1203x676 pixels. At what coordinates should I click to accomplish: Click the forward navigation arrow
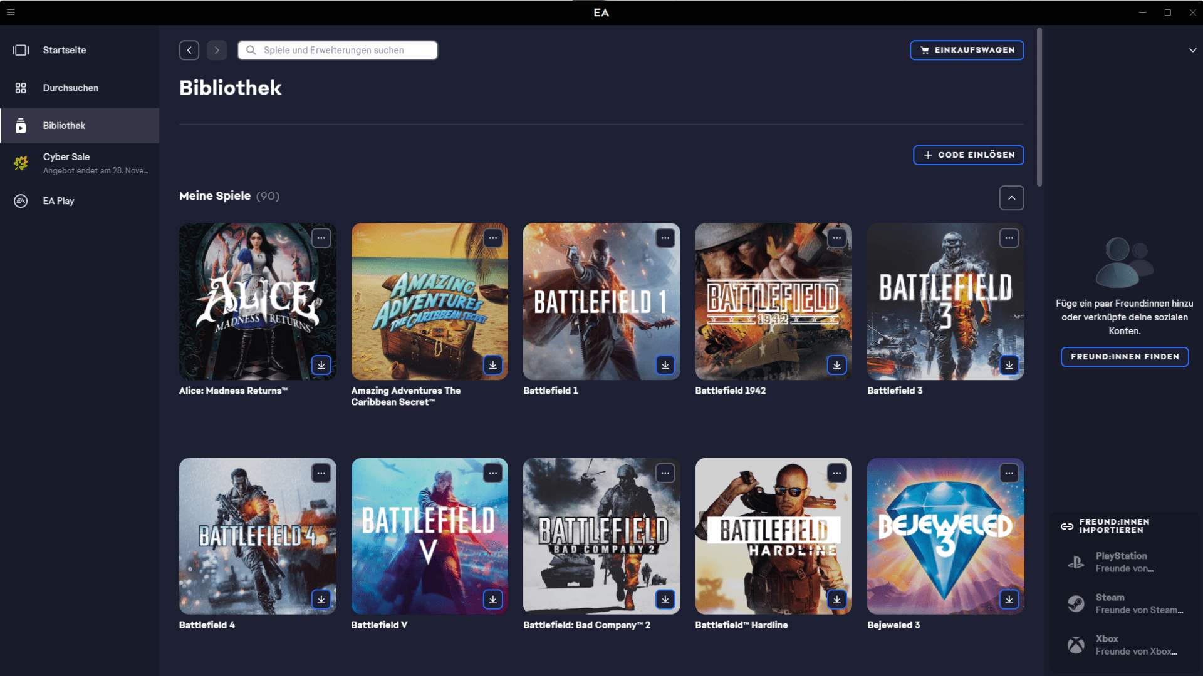(x=217, y=50)
